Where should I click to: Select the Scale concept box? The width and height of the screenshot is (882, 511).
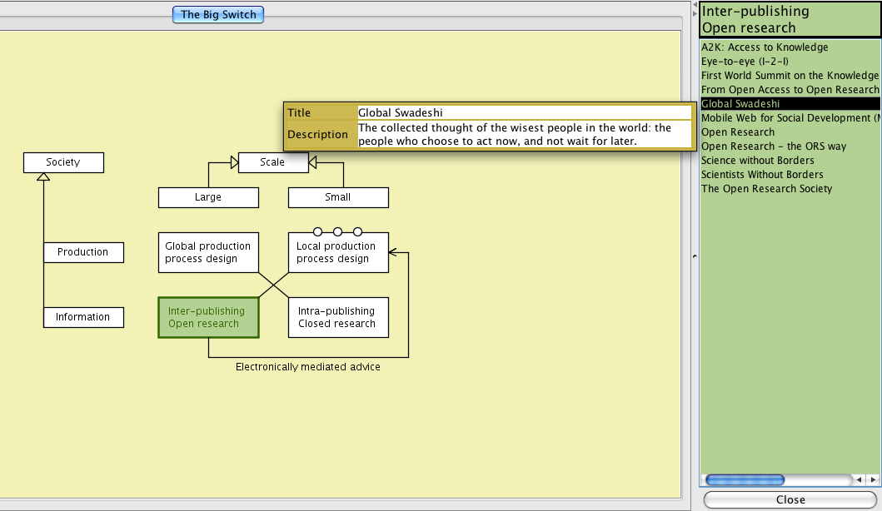272,162
